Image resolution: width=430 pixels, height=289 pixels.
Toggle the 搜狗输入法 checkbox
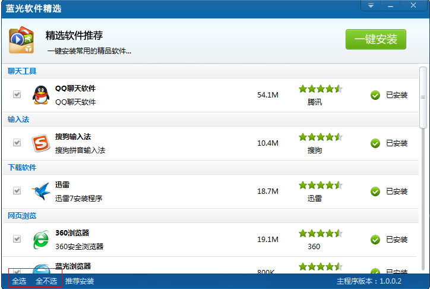[17, 143]
